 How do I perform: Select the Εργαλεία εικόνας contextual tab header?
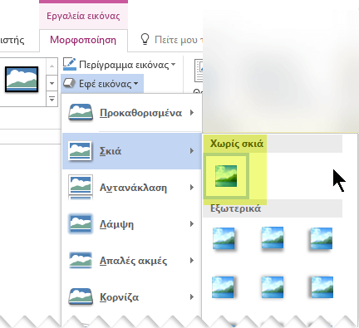pyautogui.click(x=83, y=16)
